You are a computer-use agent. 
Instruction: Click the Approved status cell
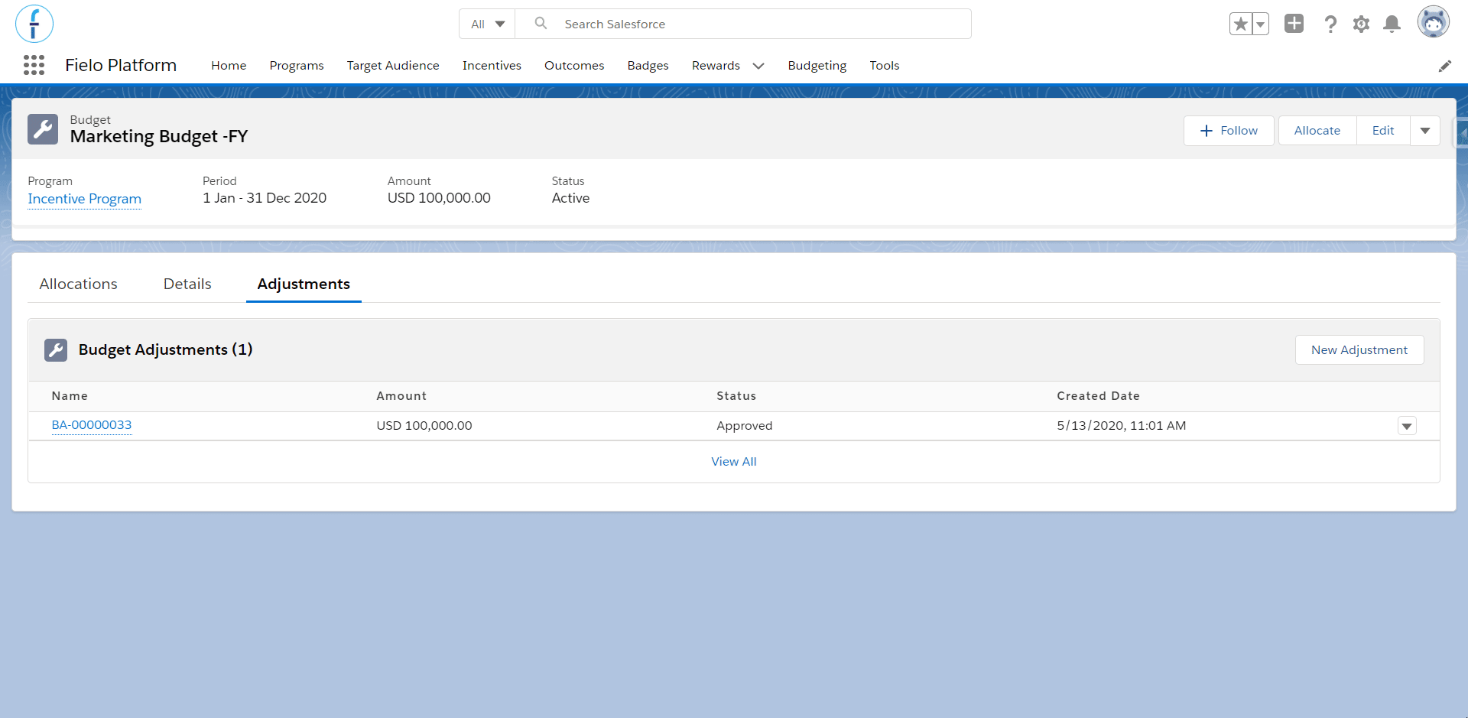(745, 426)
